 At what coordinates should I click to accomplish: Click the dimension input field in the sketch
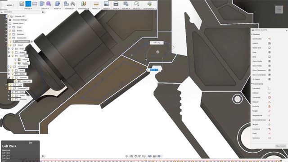click(154, 70)
